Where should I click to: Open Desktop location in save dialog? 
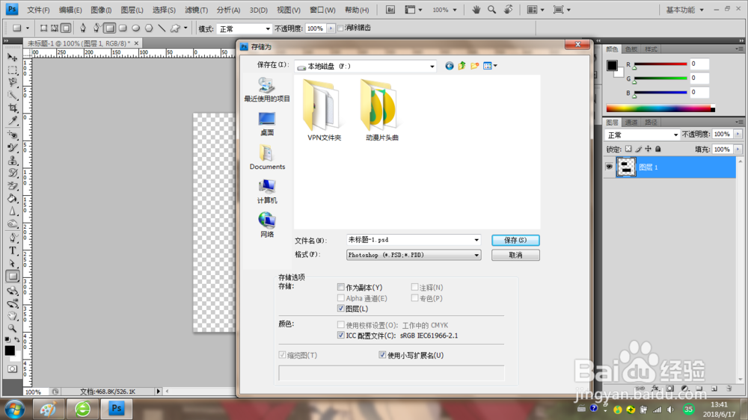click(x=267, y=123)
